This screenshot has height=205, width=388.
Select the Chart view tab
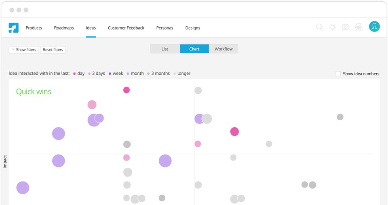point(194,49)
